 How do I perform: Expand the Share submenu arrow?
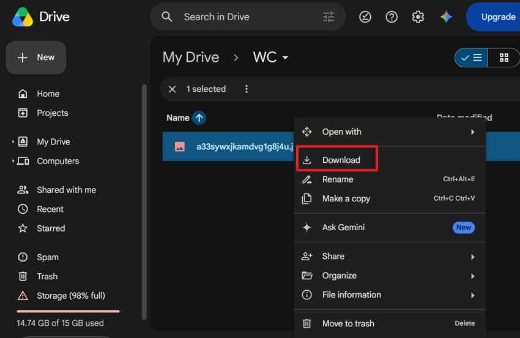(x=472, y=257)
